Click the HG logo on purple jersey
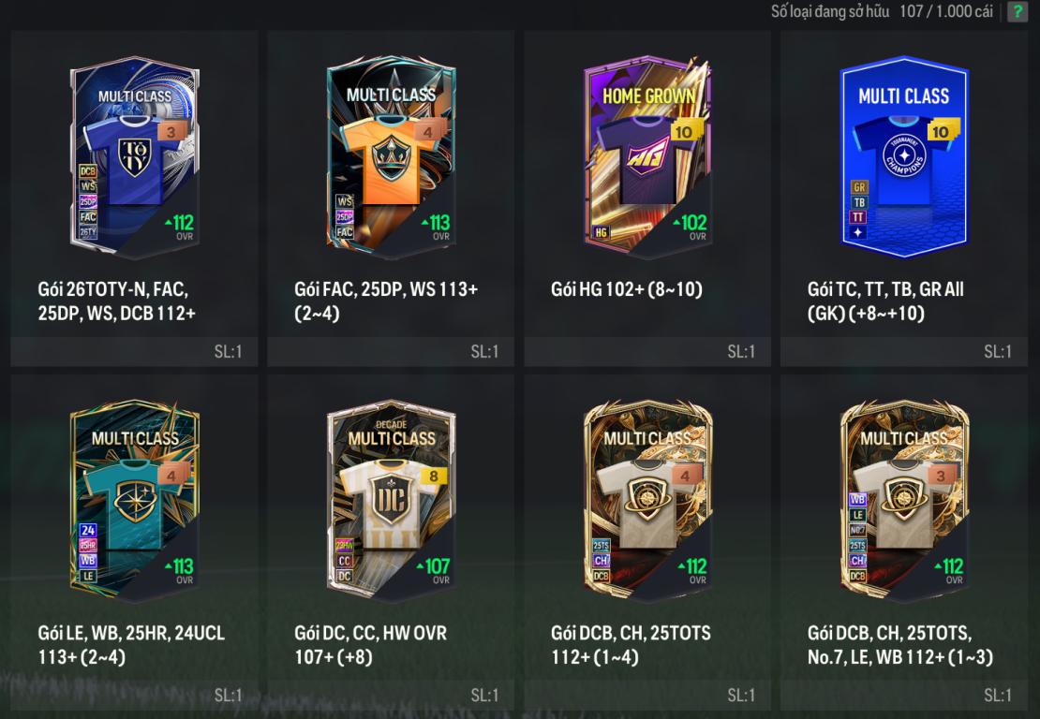 [647, 157]
